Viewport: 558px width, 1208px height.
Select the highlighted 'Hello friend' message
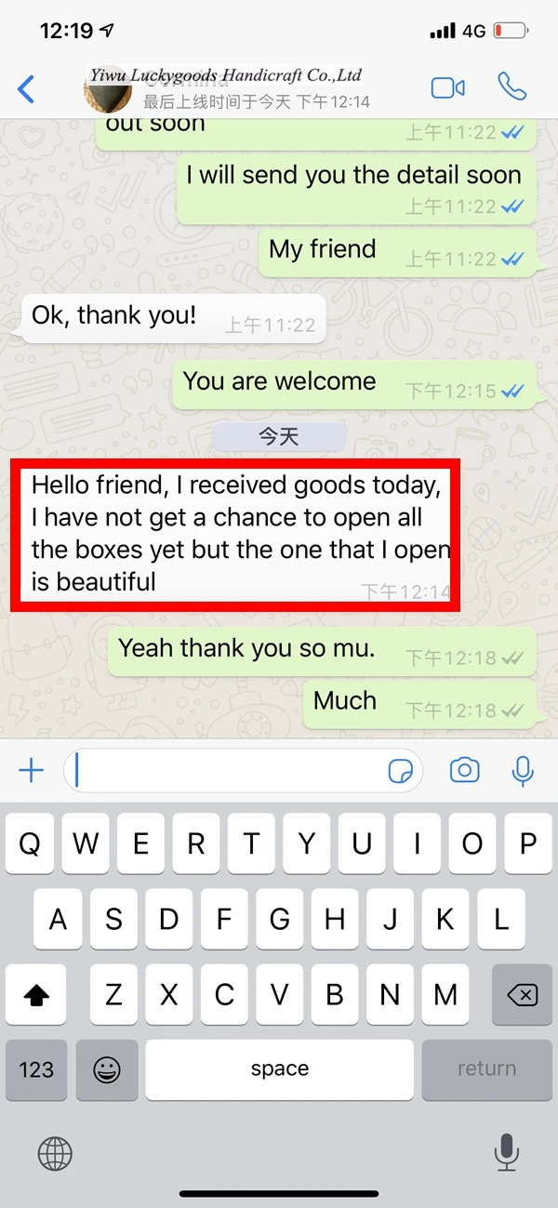point(235,535)
